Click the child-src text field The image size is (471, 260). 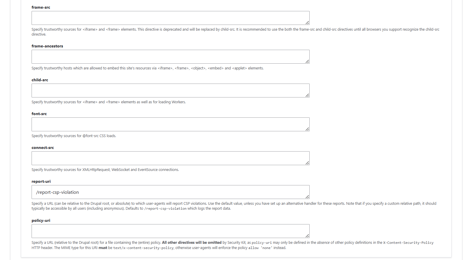(x=170, y=90)
